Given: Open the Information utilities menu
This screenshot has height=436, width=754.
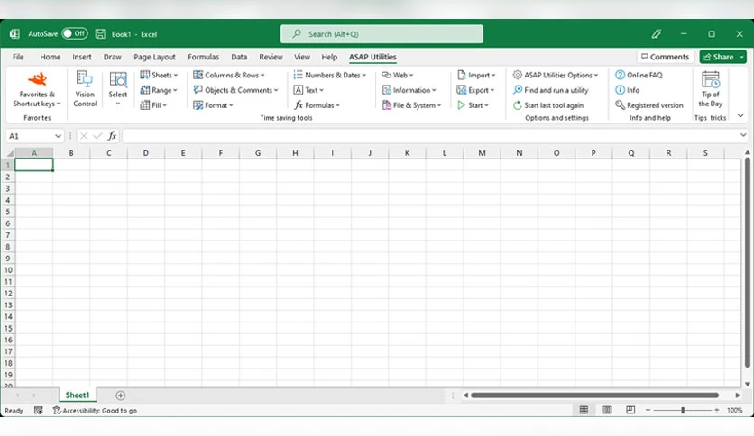Looking at the screenshot, I should (409, 90).
